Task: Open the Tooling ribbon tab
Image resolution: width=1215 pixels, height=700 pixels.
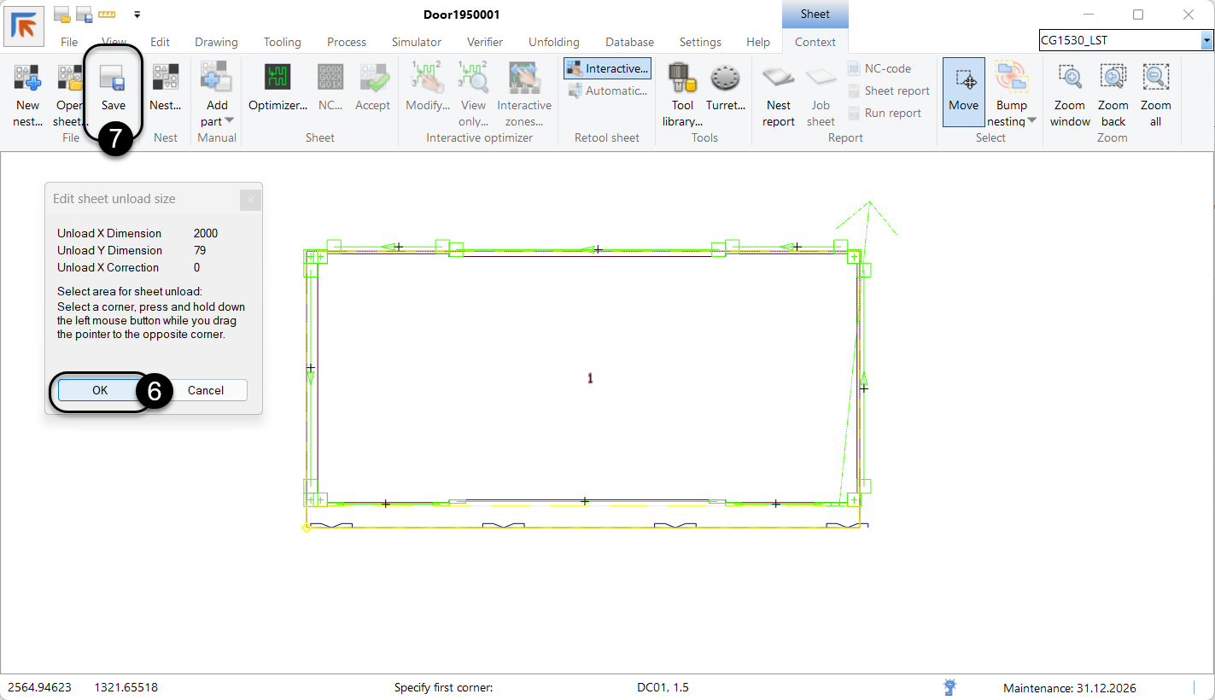Action: click(x=282, y=42)
